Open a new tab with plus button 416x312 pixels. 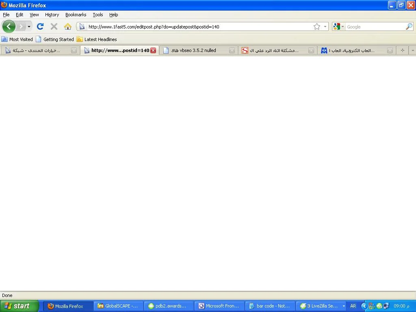pos(402,50)
